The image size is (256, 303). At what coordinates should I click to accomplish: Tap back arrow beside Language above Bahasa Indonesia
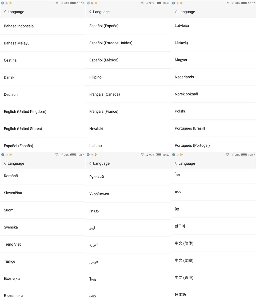click(x=5, y=12)
